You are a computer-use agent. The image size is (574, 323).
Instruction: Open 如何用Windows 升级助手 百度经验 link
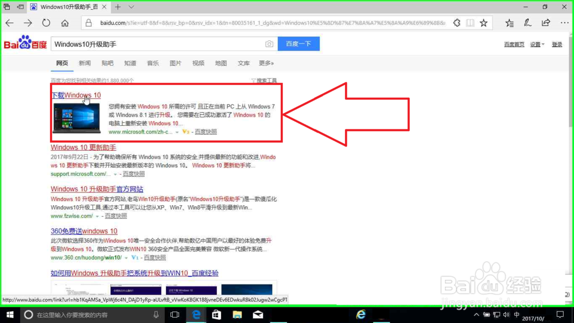pos(134,273)
